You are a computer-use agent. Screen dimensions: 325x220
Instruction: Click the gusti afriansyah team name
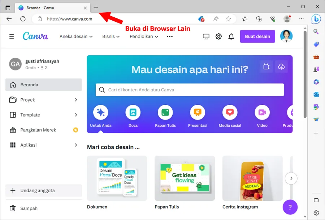point(42,61)
